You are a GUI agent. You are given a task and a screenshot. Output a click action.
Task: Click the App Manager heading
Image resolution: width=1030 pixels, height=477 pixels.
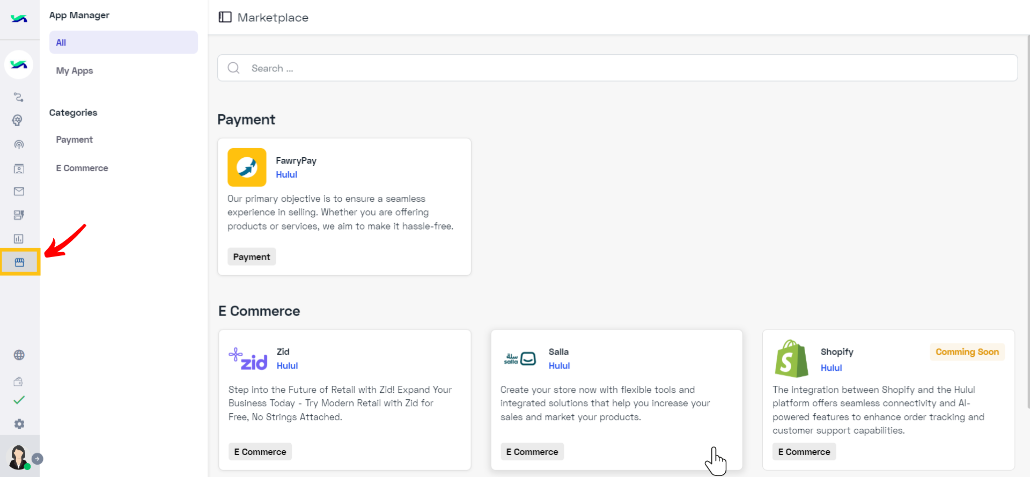79,15
